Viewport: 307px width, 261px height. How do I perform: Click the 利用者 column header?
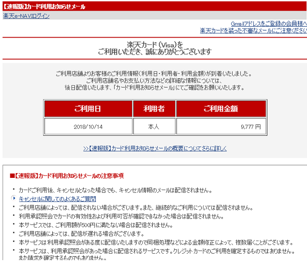pos(154,109)
